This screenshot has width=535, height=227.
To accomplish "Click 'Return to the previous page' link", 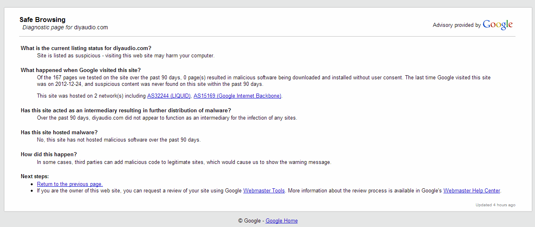I will tap(70, 184).
